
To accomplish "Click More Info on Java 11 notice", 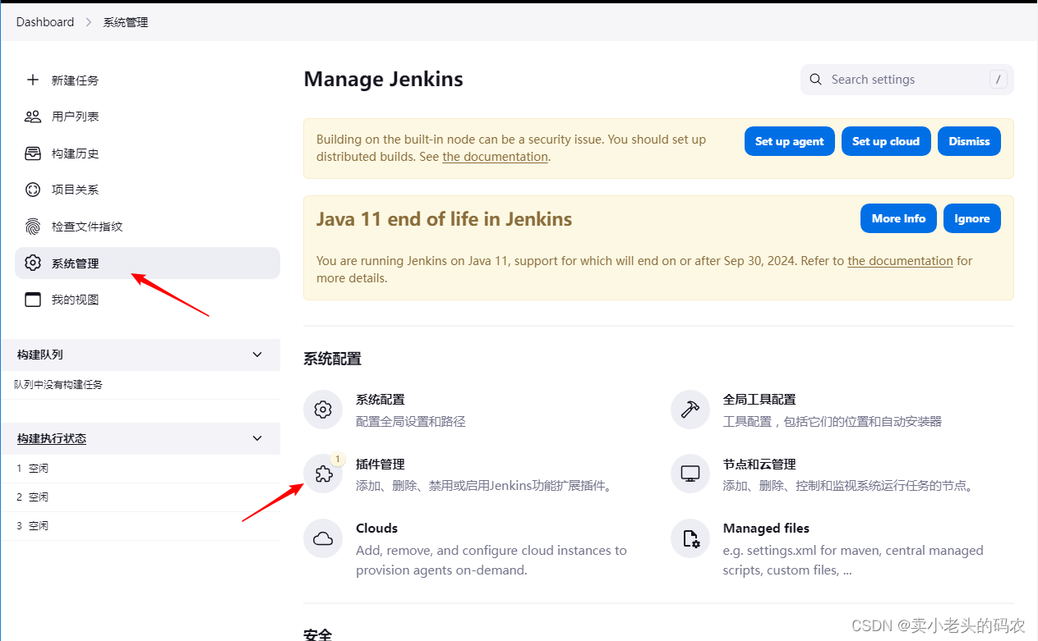I will click(x=898, y=218).
